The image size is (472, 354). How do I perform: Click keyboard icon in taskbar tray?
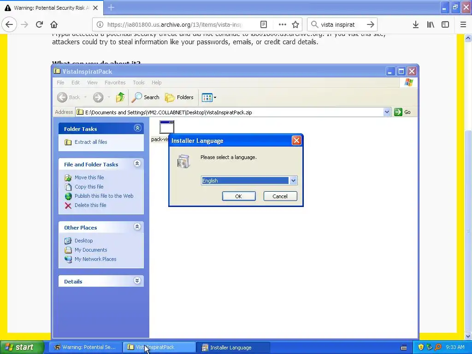404,348
